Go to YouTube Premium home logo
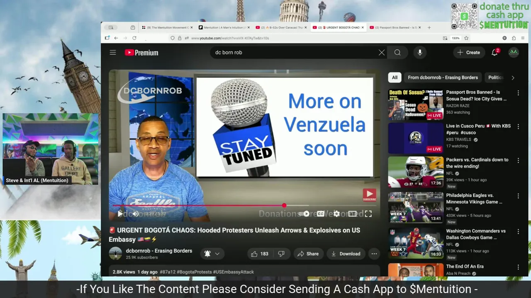This screenshot has height=298, width=531. (x=141, y=53)
